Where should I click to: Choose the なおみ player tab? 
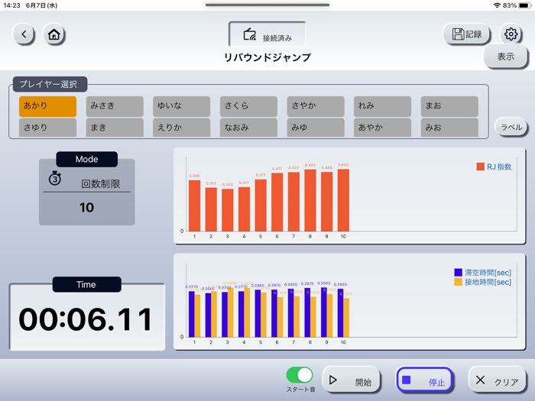coord(248,128)
